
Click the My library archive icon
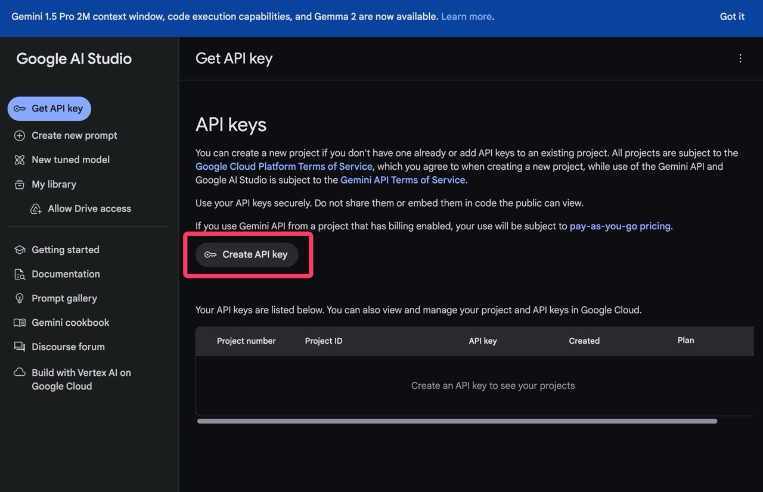20,184
